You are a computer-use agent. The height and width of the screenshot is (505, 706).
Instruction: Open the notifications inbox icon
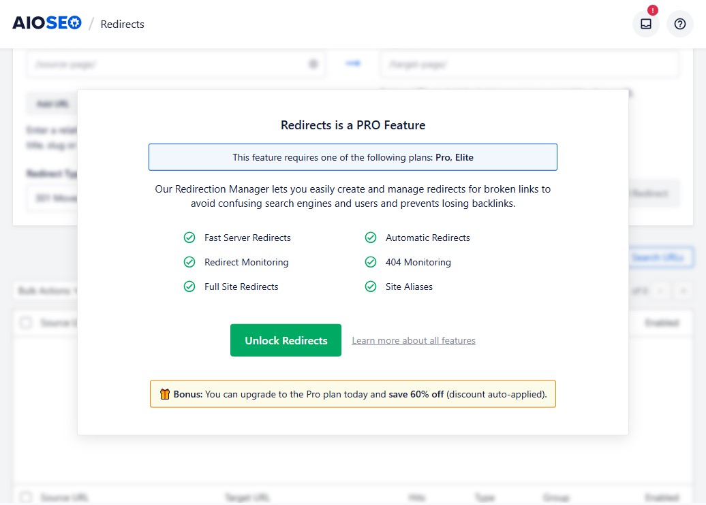point(645,24)
